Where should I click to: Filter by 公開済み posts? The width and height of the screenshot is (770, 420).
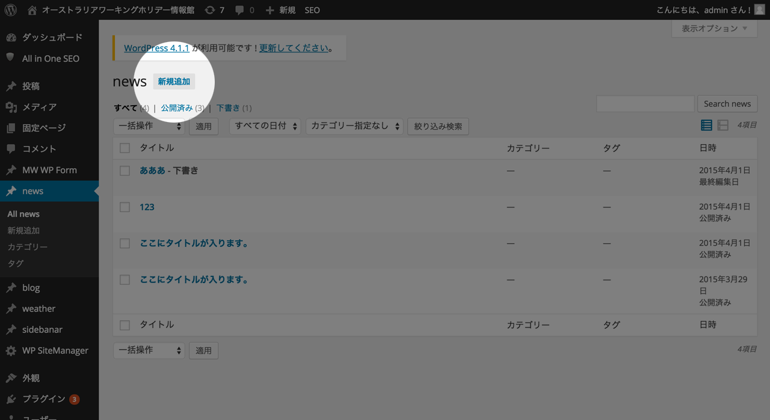click(177, 108)
